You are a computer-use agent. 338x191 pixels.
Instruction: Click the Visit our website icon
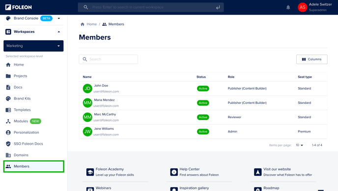pyautogui.click(x=258, y=172)
